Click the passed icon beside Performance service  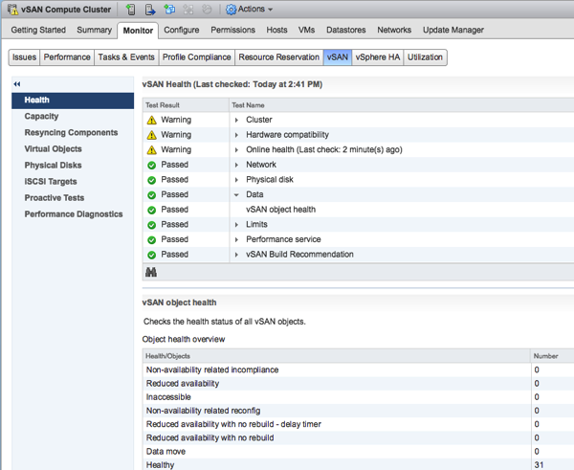pos(151,240)
